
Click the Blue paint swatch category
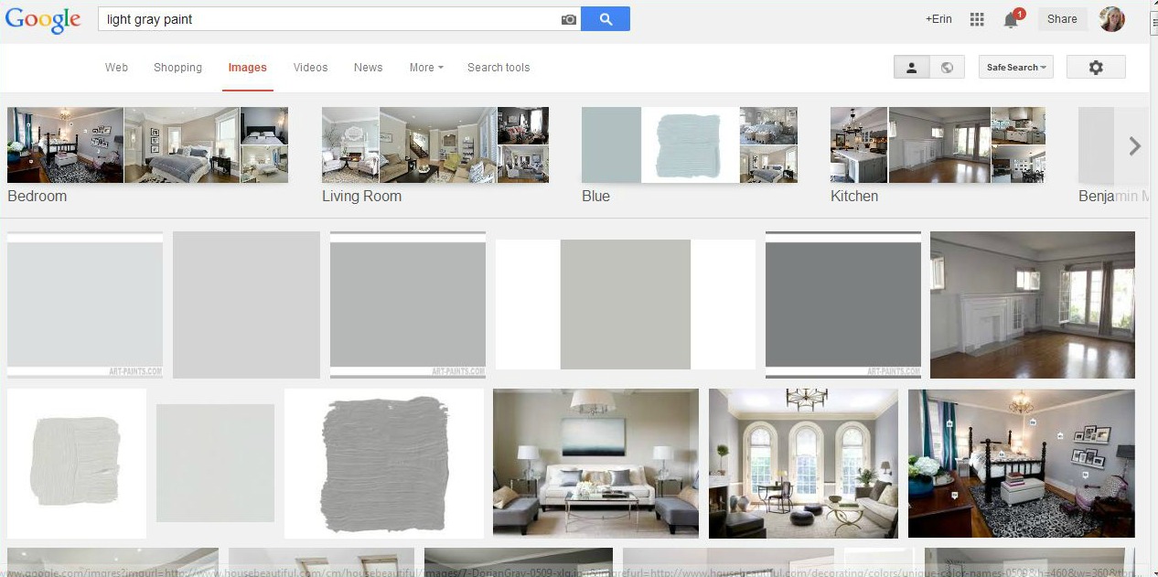click(595, 196)
